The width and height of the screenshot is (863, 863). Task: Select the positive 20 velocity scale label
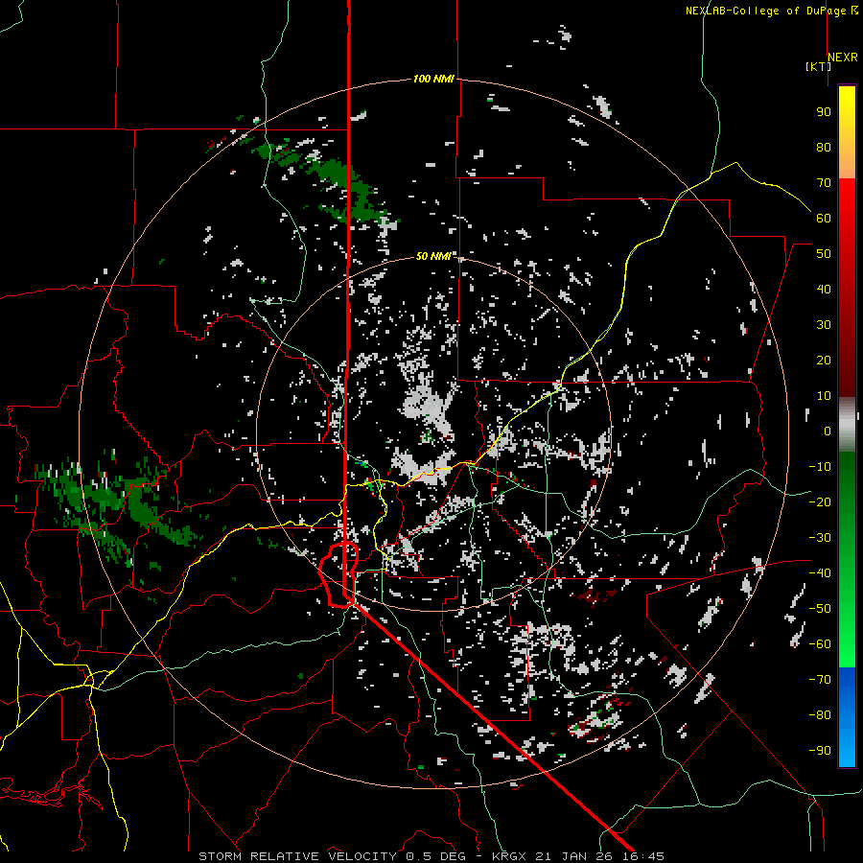click(824, 360)
